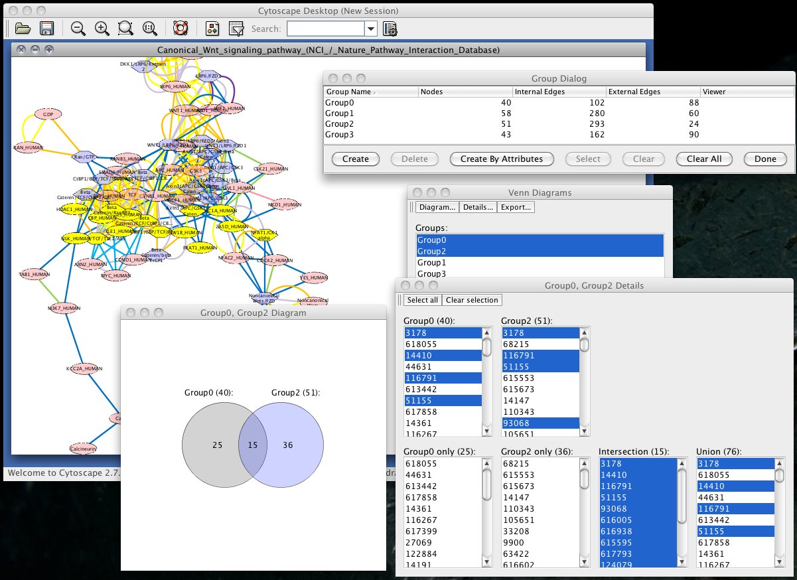Click into the Search input field
Screen dimensions: 797x580
pyautogui.click(x=326, y=29)
